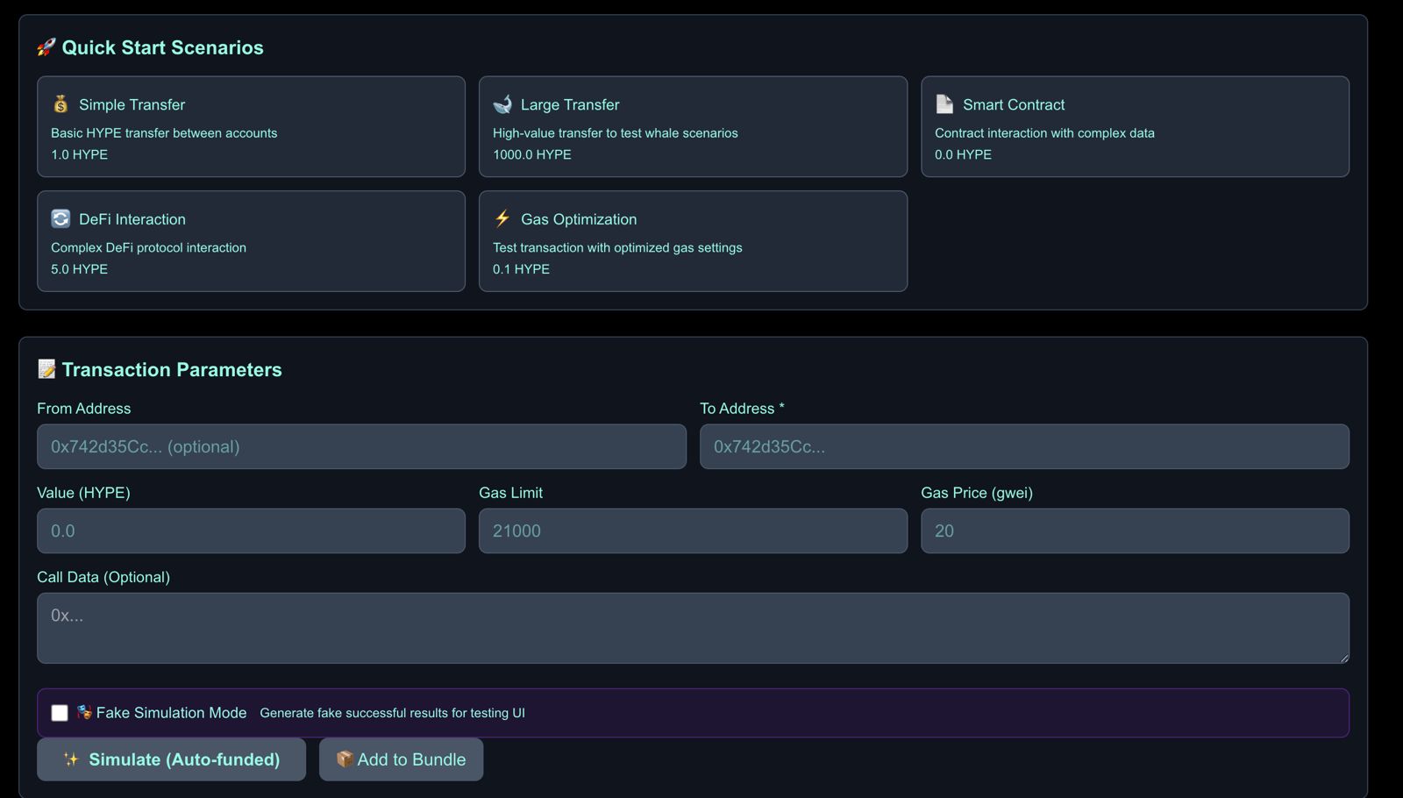
Task: Focus the From Address input field
Action: click(x=361, y=446)
